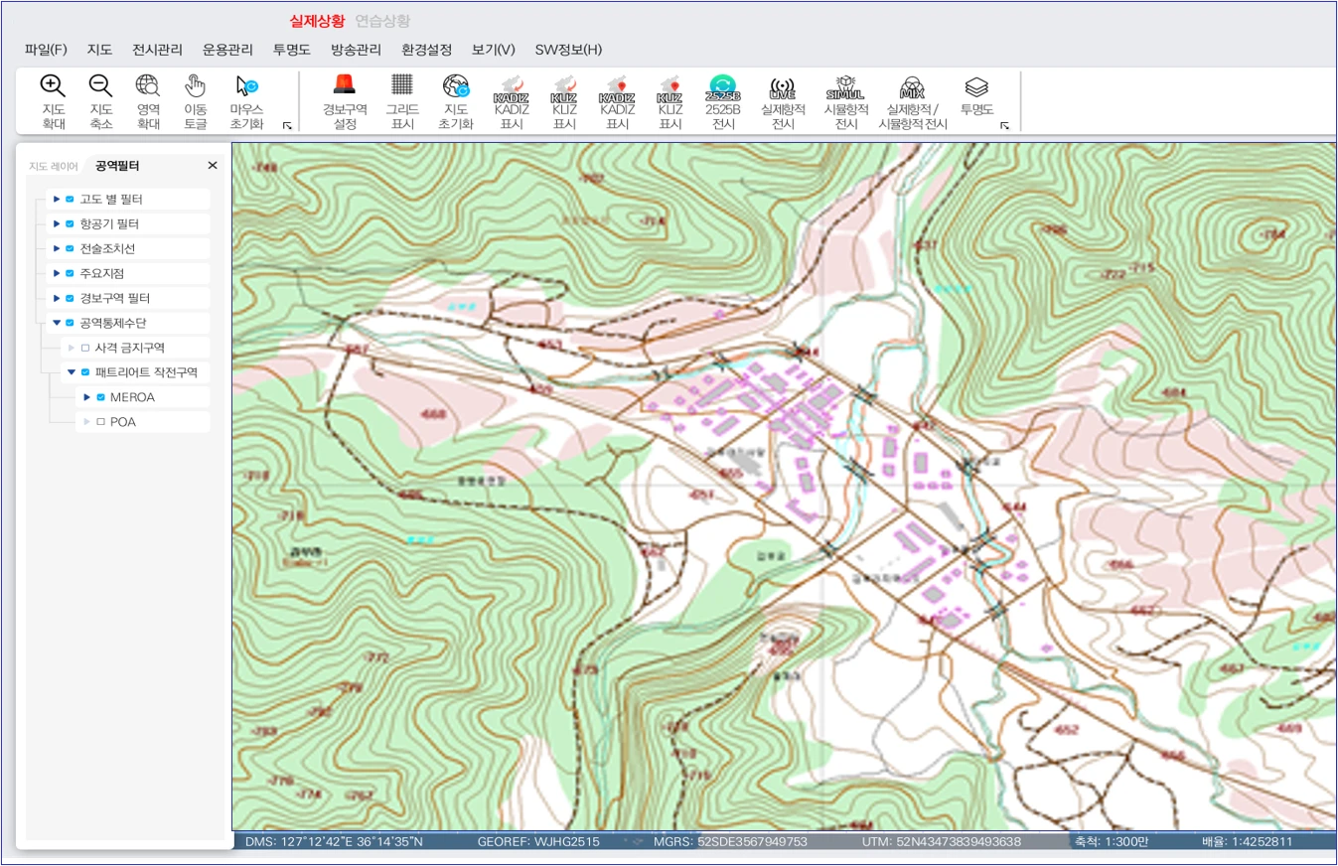This screenshot has width=1338, height=866.
Task: Expand the 주요지점 node
Action: pos(57,273)
